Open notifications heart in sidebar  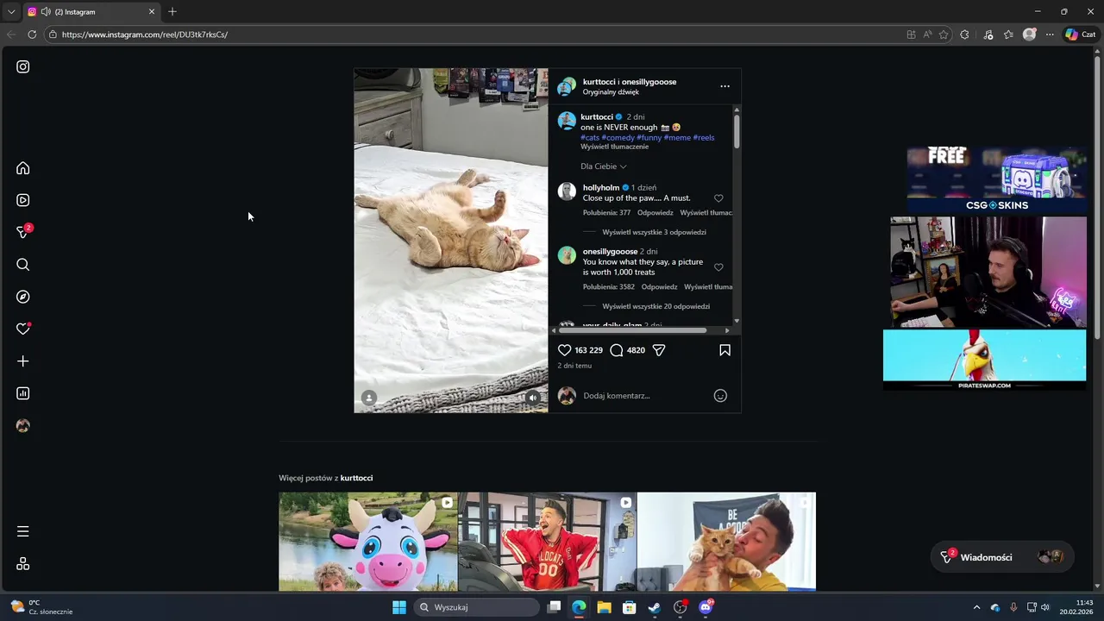[23, 329]
